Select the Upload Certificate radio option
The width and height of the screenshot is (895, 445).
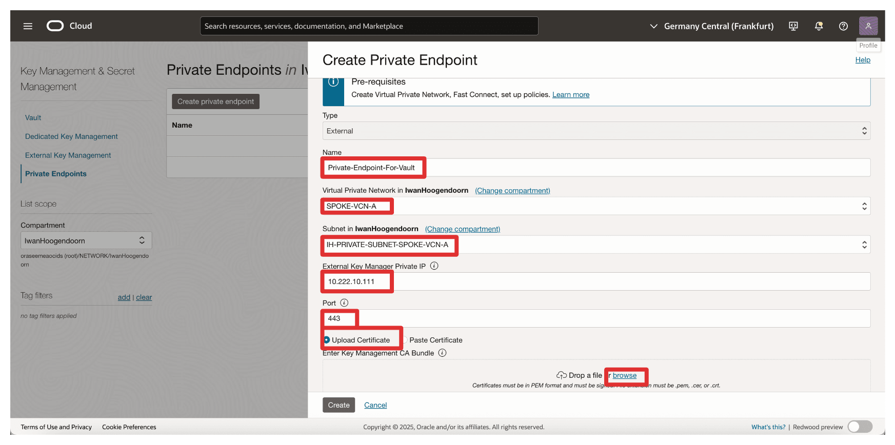coord(327,340)
